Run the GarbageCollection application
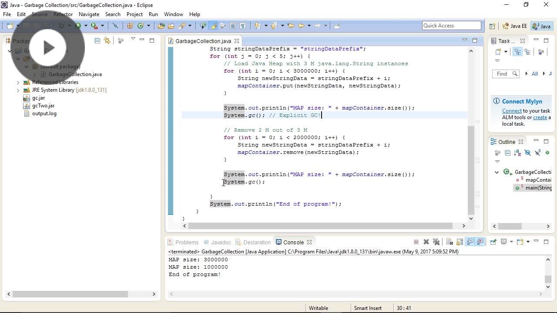Viewport: 557px width, 313px height. click(x=78, y=25)
